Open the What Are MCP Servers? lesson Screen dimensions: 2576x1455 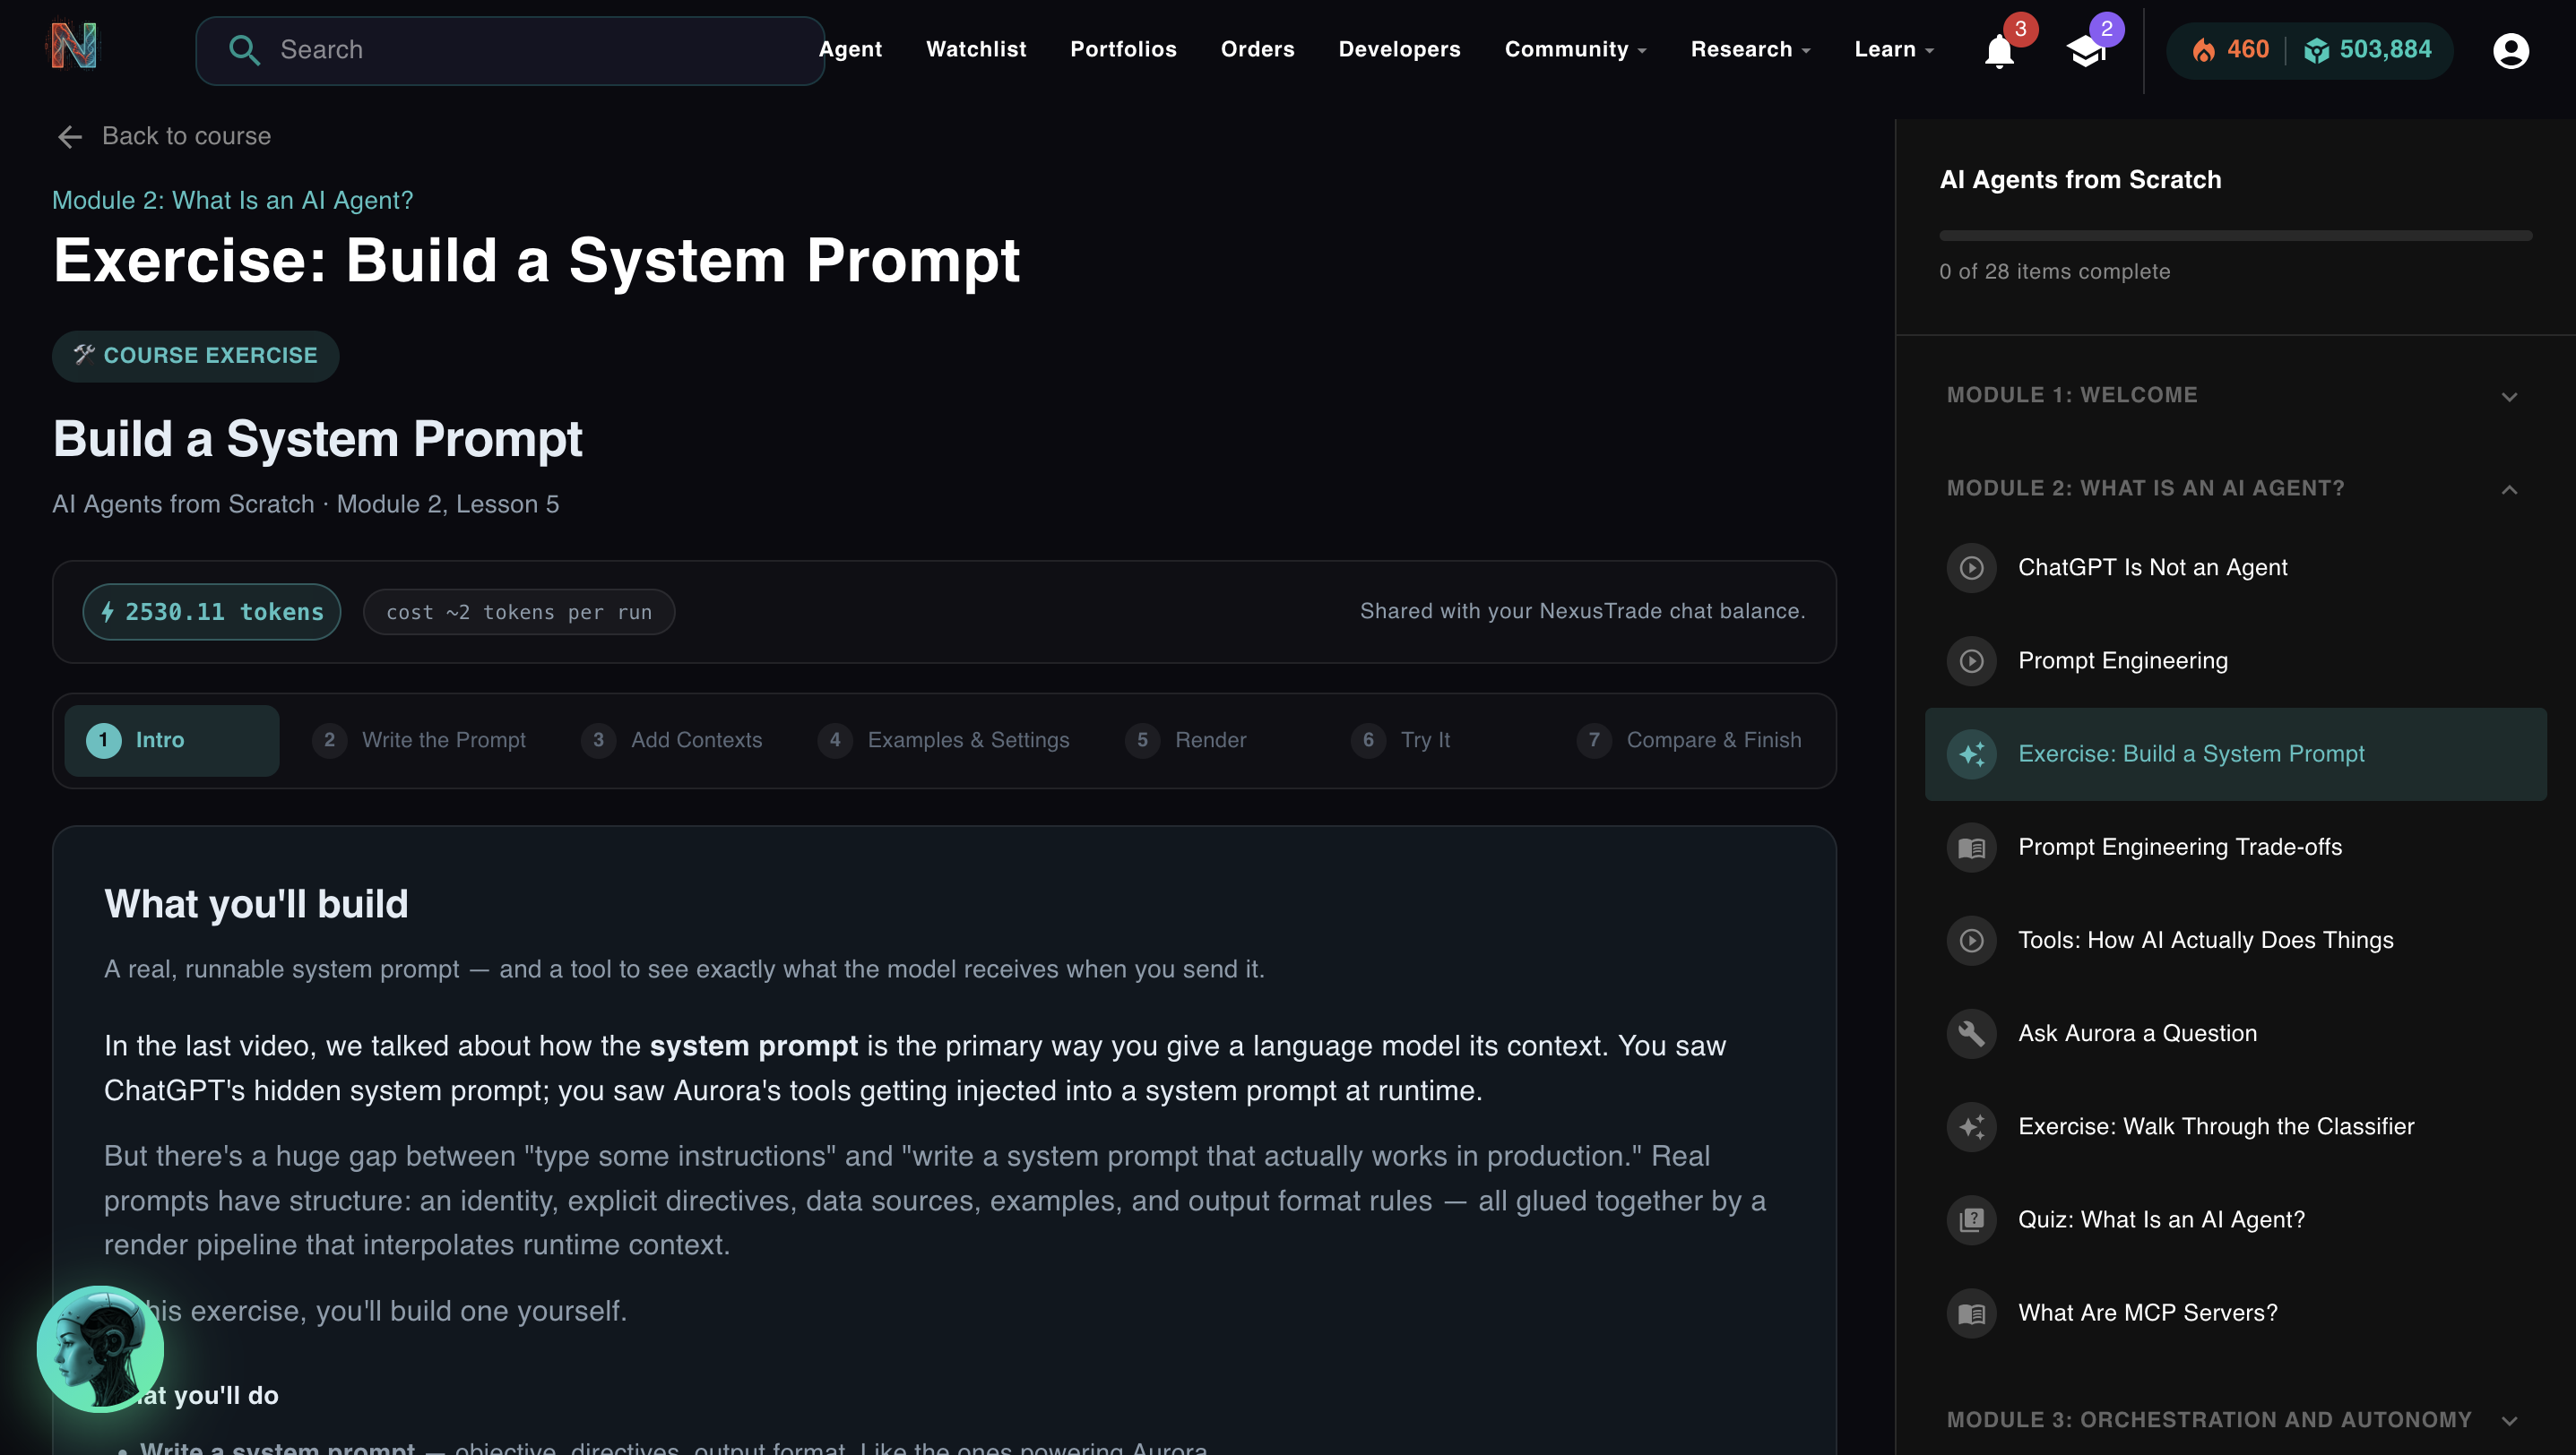(x=2146, y=1312)
